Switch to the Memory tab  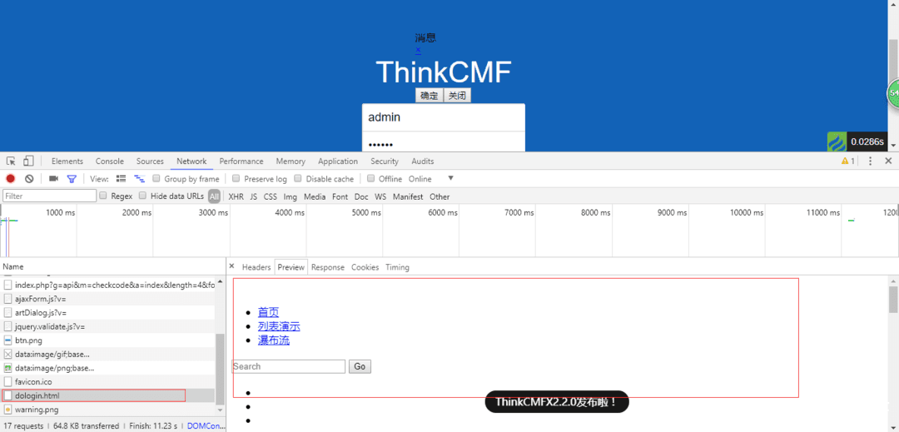click(291, 161)
